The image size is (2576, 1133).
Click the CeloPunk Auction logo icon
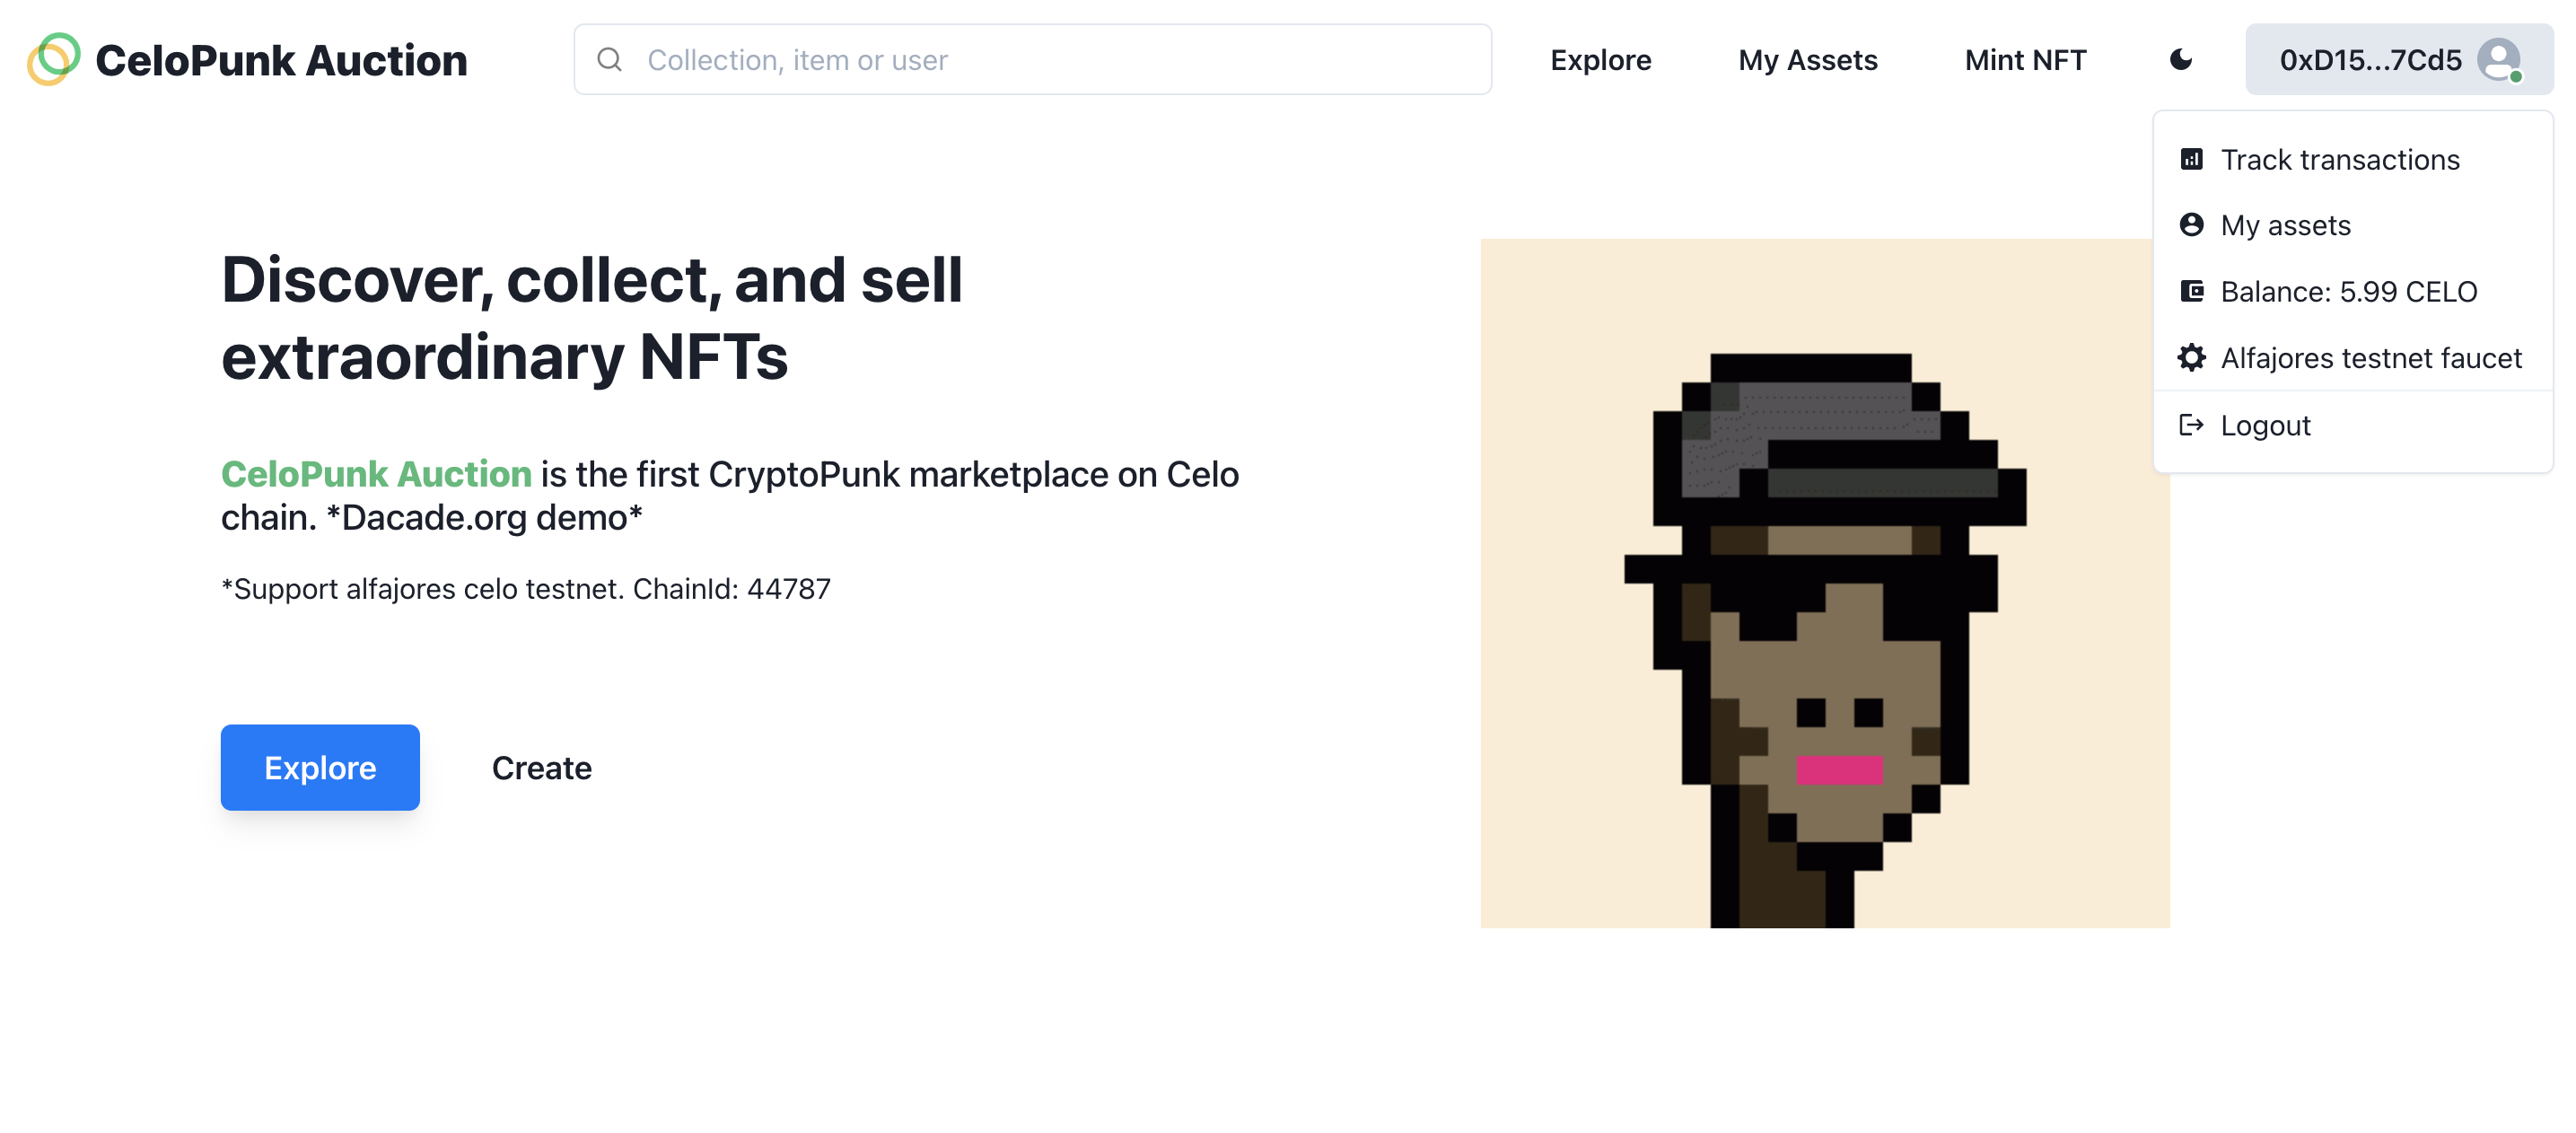click(55, 60)
